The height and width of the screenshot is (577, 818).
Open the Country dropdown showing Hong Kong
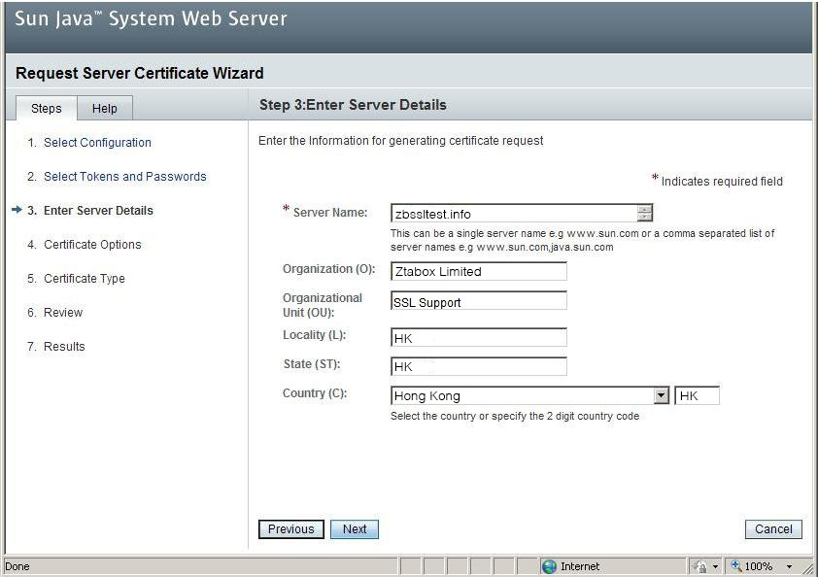[661, 396]
